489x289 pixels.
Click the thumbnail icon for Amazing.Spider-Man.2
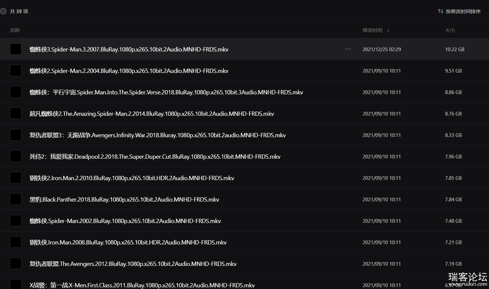coord(15,113)
